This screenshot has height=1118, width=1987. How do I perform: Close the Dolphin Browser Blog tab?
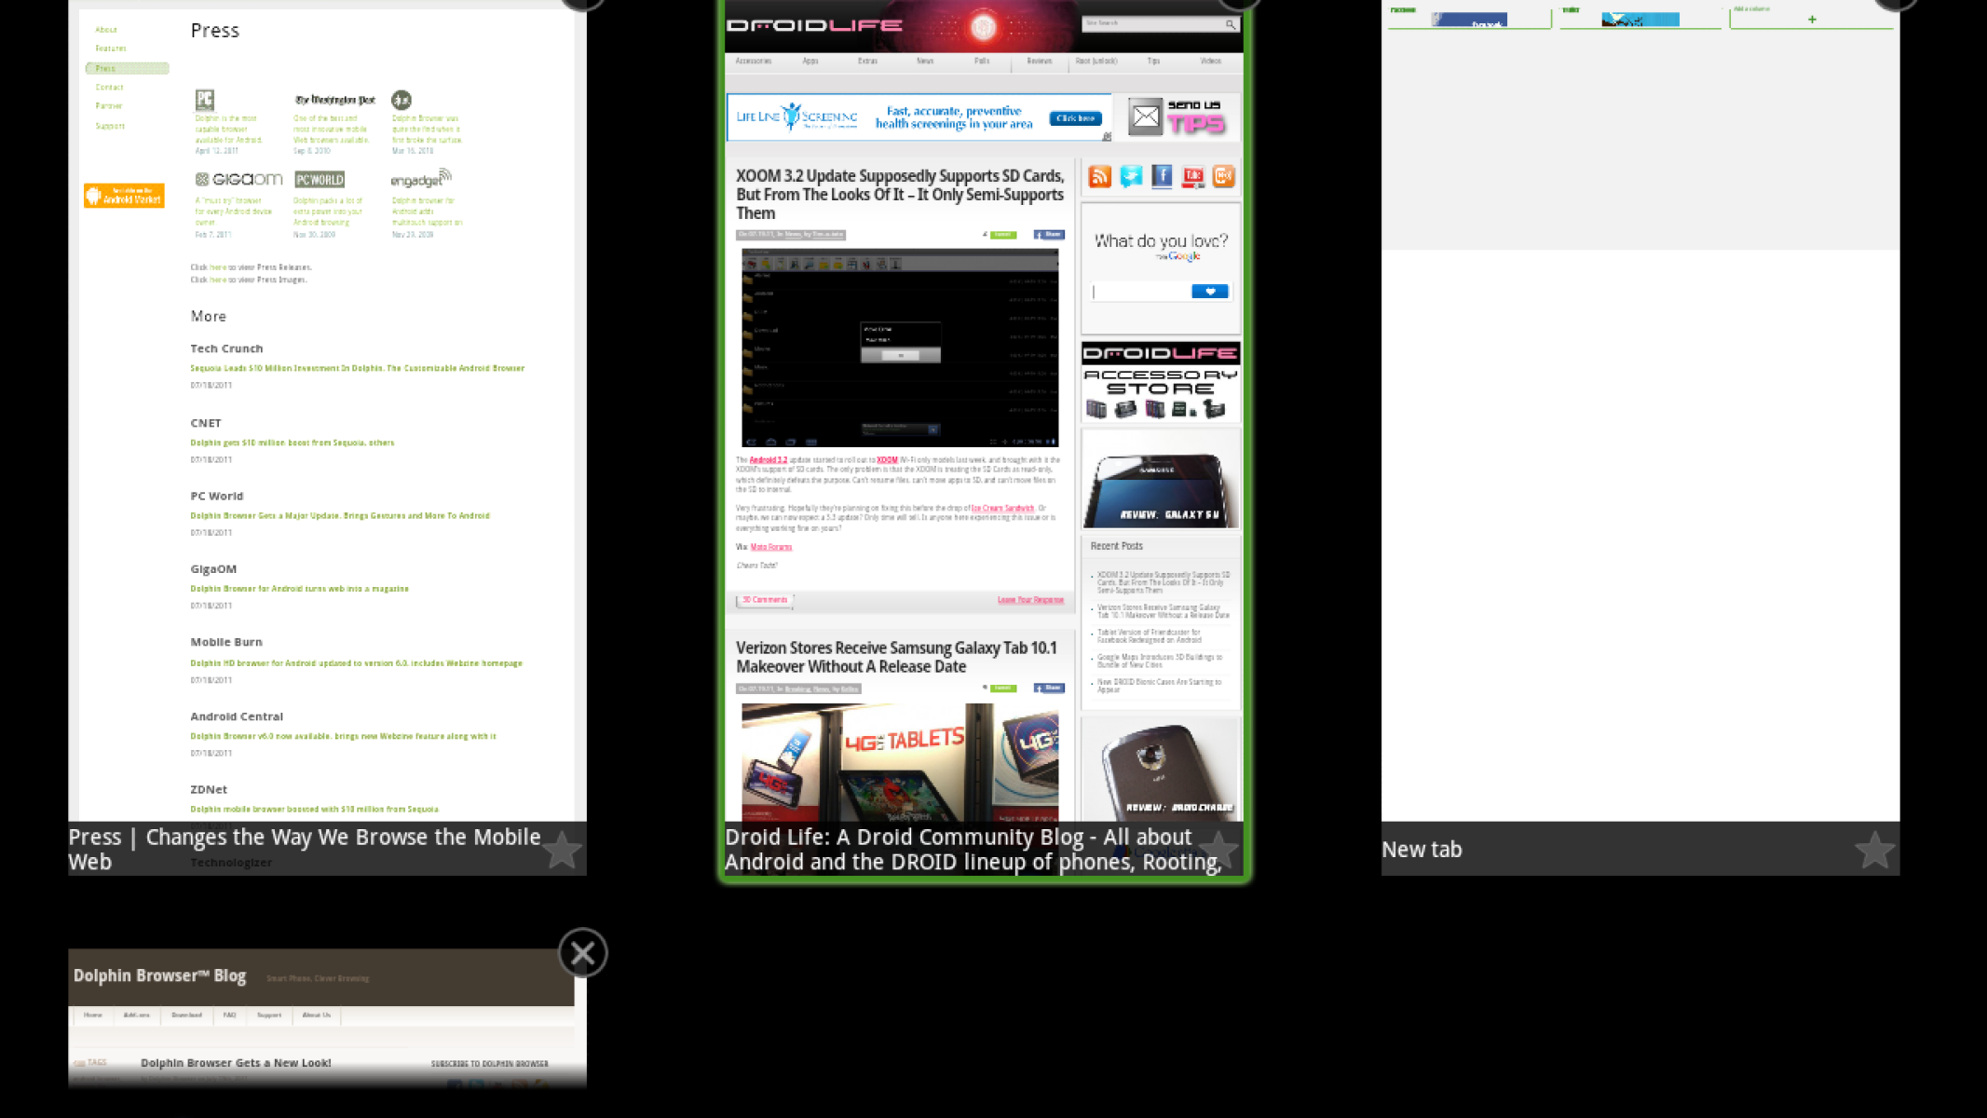[x=583, y=953]
